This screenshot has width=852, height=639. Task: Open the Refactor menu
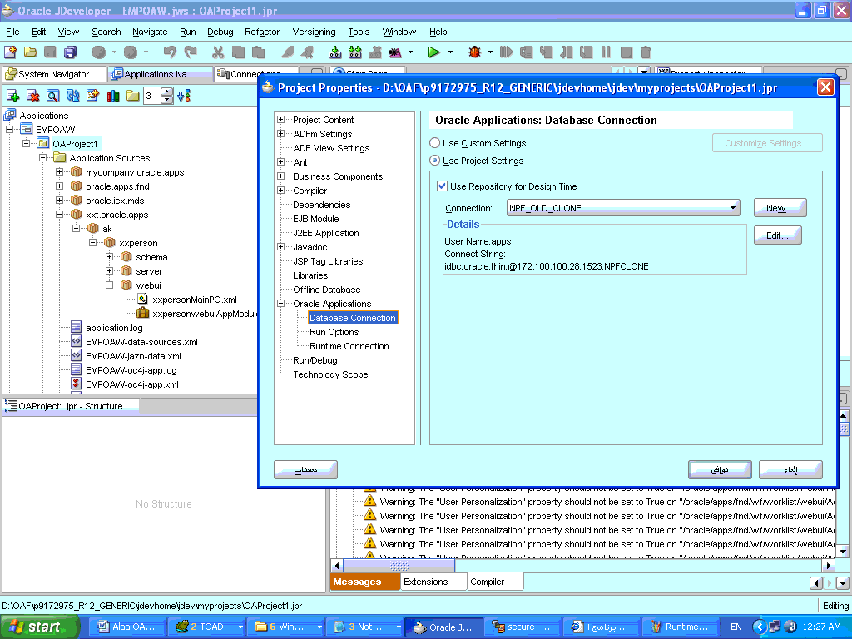[262, 32]
